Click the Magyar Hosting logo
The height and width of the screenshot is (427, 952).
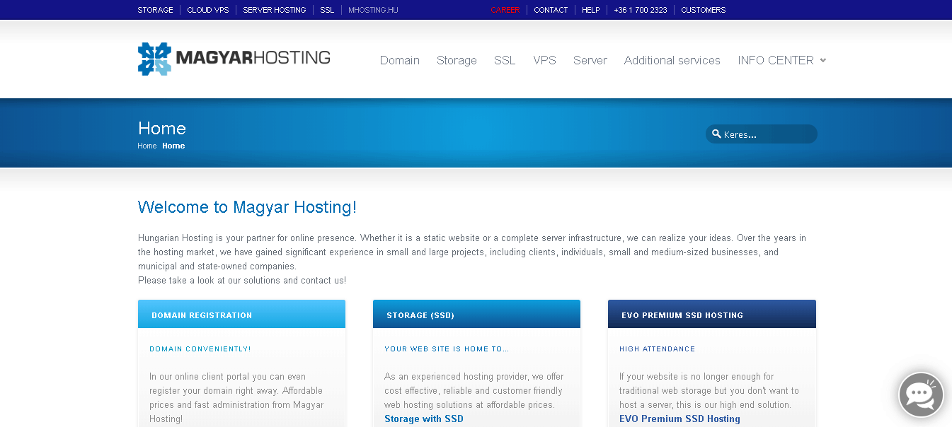coord(234,59)
